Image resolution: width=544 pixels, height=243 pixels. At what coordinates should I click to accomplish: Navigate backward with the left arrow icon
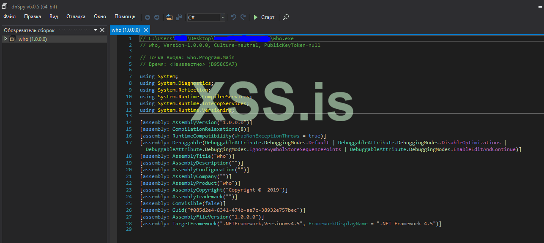[x=148, y=17]
